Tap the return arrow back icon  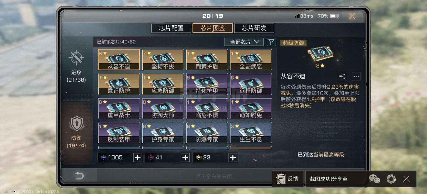pyautogui.click(x=79, y=176)
